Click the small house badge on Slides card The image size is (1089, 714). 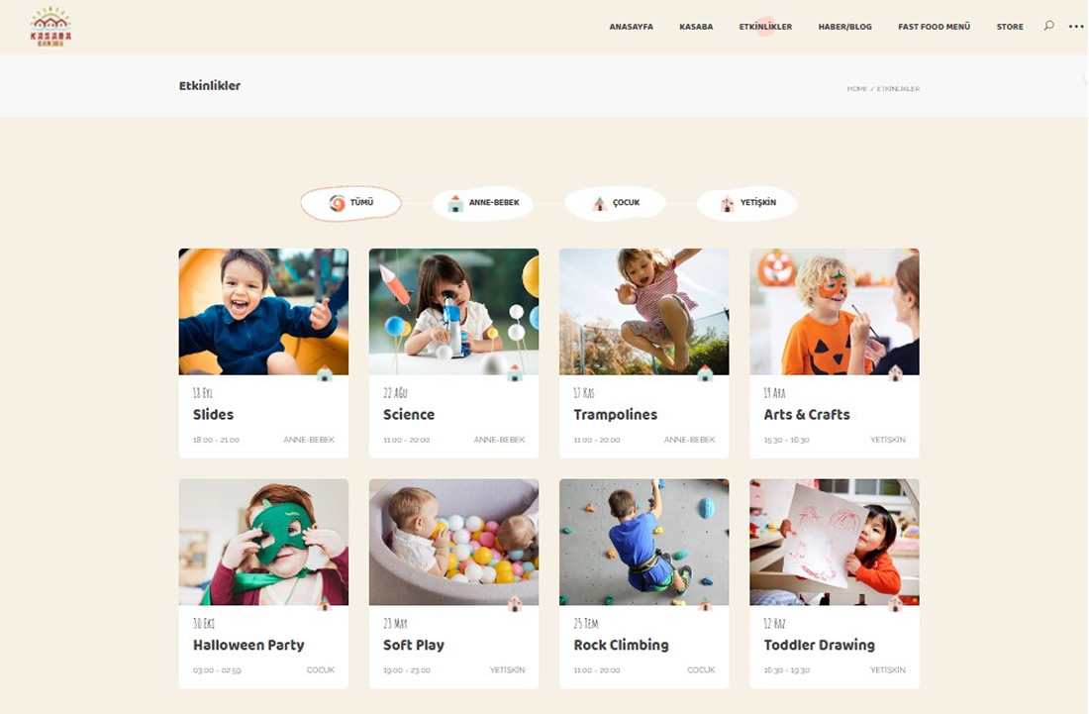325,374
